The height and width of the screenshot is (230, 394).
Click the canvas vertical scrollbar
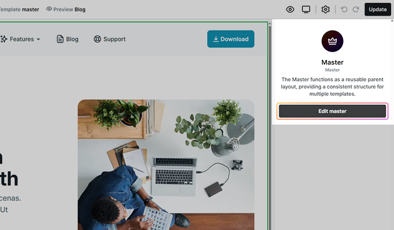[270, 125]
